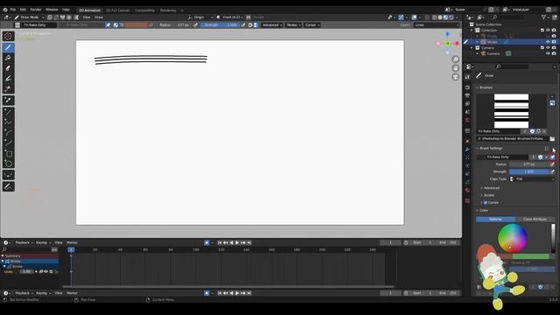Open the Front (X-Z) drawing plane dropdown
Image resolution: width=560 pixels, height=315 pixels.
pyautogui.click(x=229, y=17)
